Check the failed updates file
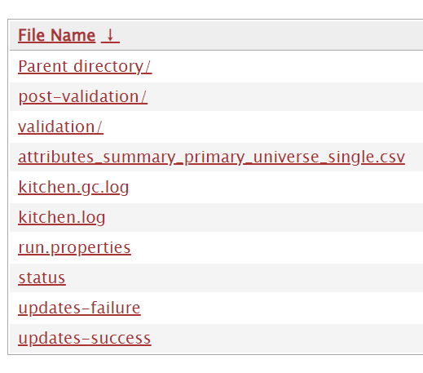Viewport: 423px width, 373px height. point(79,309)
